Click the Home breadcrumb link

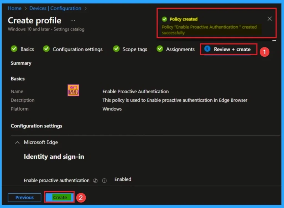click(x=14, y=8)
